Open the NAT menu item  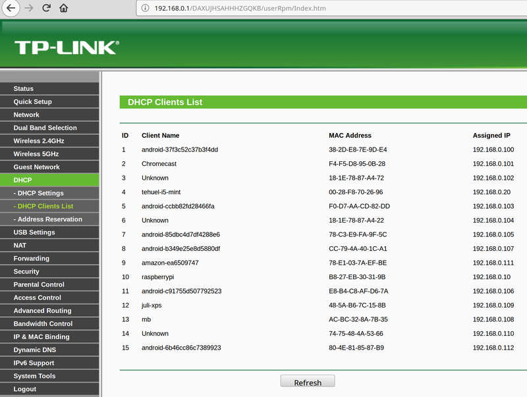[x=49, y=246]
